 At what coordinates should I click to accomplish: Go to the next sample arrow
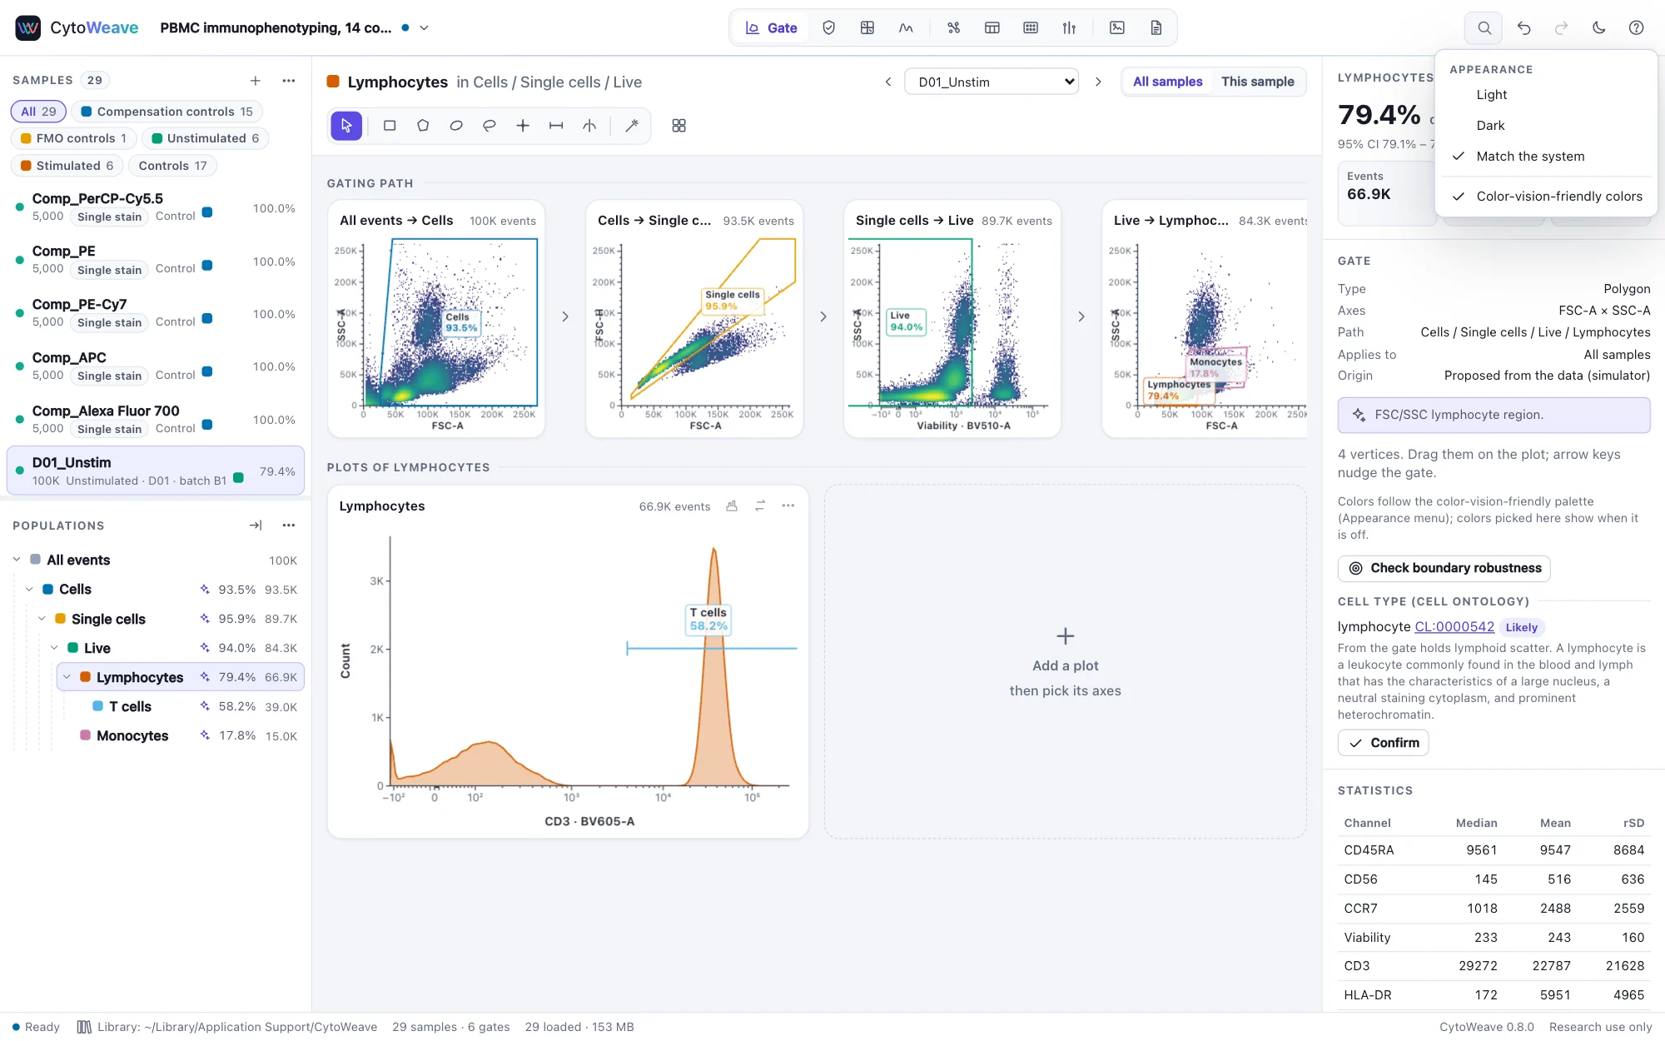point(1098,82)
